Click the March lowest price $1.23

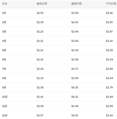pos(40,32)
